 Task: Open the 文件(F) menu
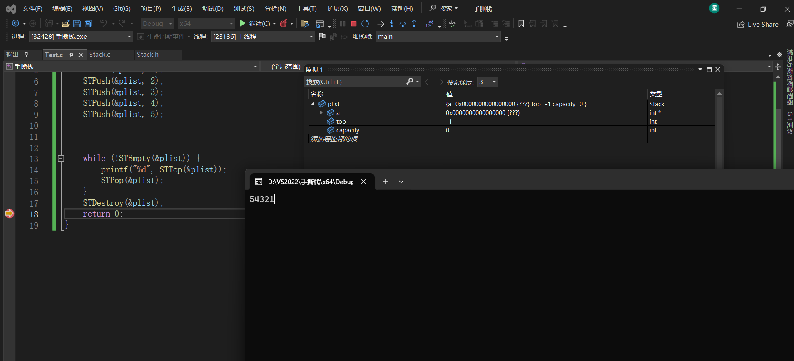point(32,9)
